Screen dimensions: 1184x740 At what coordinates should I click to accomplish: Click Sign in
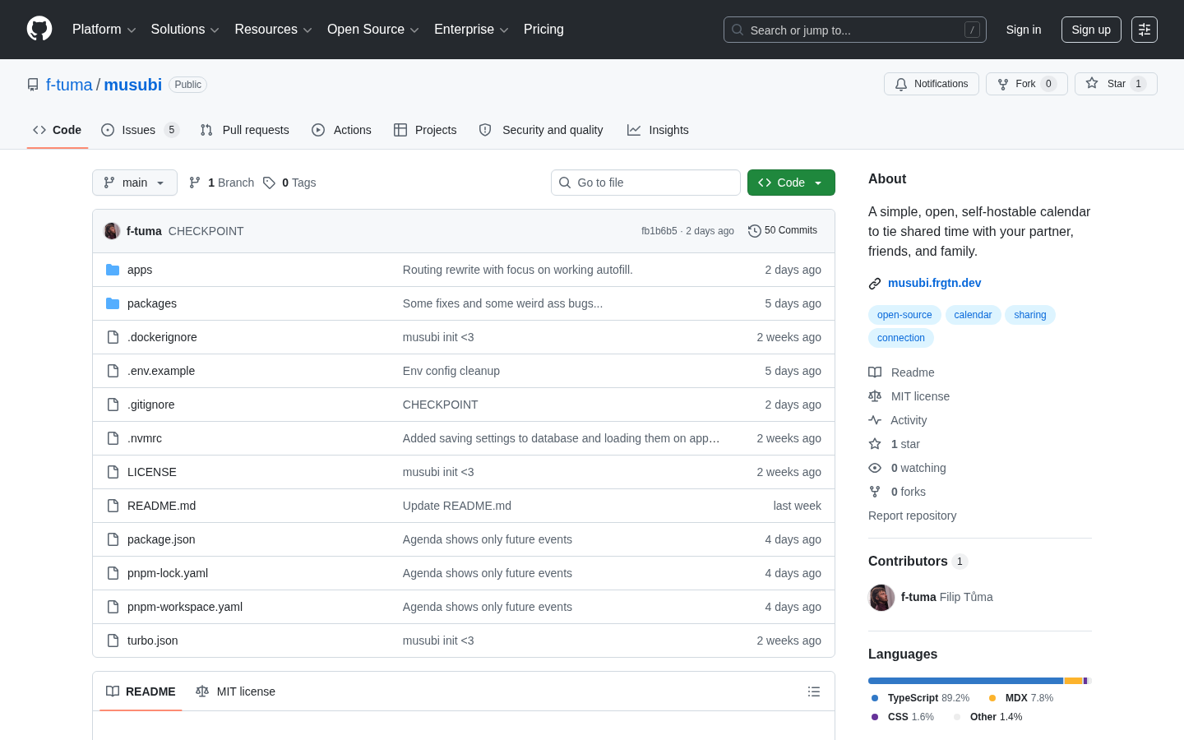[x=1024, y=30]
